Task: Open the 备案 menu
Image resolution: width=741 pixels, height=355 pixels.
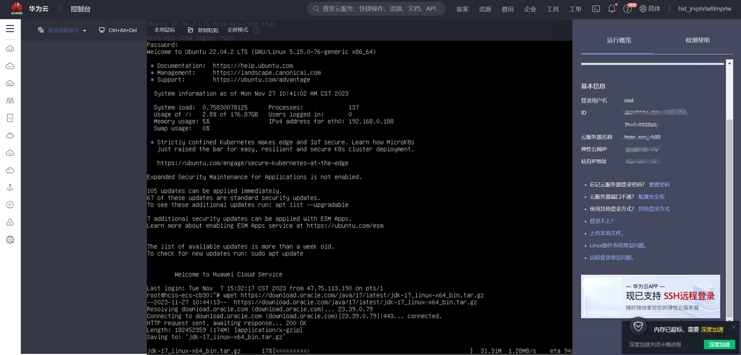Action: click(x=462, y=9)
